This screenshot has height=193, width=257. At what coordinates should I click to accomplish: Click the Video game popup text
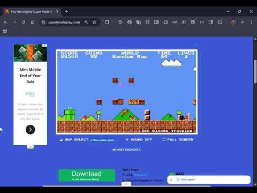coord(187,180)
